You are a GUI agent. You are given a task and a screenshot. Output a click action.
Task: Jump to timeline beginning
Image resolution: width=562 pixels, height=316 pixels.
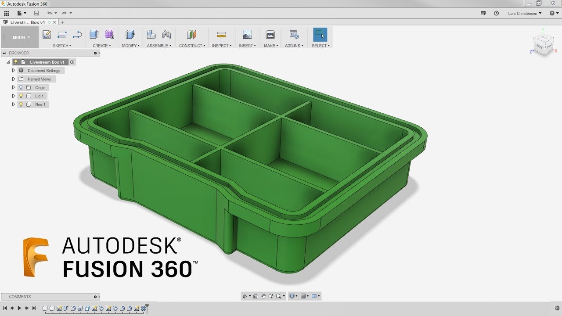5,308
